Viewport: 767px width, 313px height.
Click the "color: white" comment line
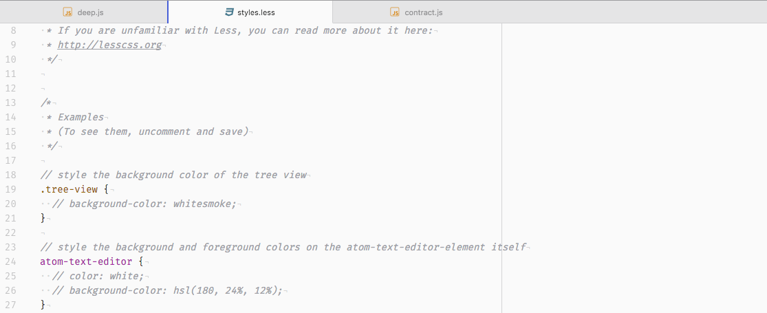coord(106,276)
